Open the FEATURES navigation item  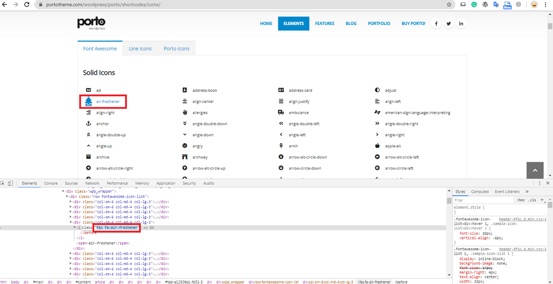325,23
